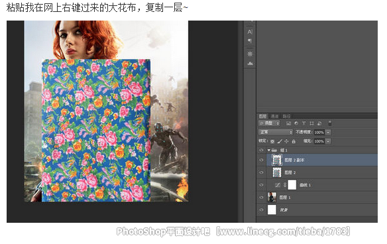
Task: Select 图层 2 副本 layer thumbnail
Action: point(277,160)
